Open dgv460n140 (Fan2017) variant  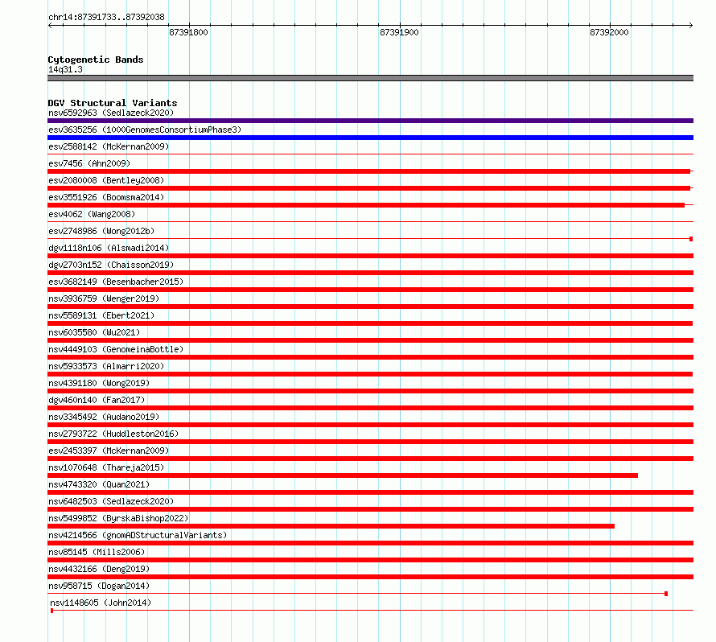click(97, 400)
